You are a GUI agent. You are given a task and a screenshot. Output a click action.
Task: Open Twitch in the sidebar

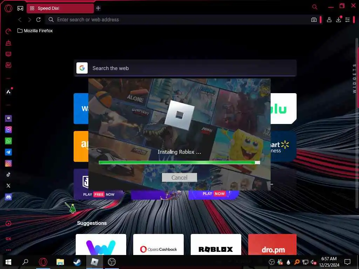tap(8, 118)
